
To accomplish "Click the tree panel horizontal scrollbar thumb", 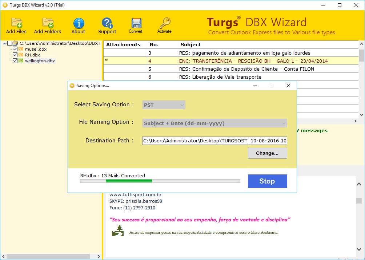I will pos(48,256).
